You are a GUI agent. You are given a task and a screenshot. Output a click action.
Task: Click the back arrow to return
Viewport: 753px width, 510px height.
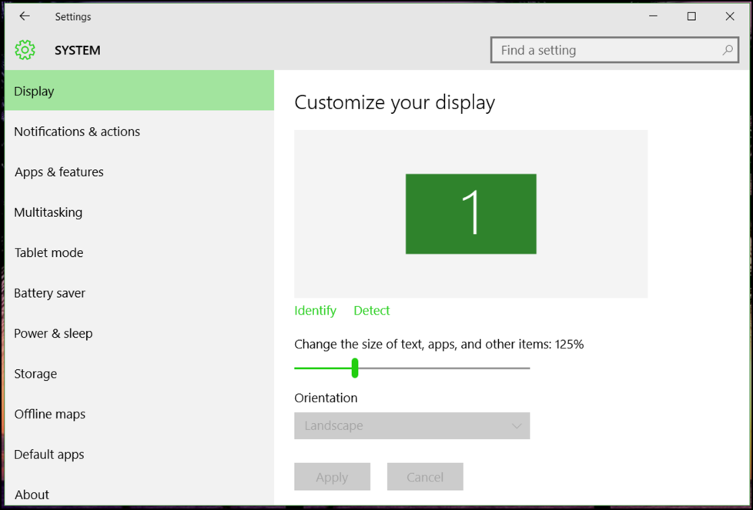[23, 15]
